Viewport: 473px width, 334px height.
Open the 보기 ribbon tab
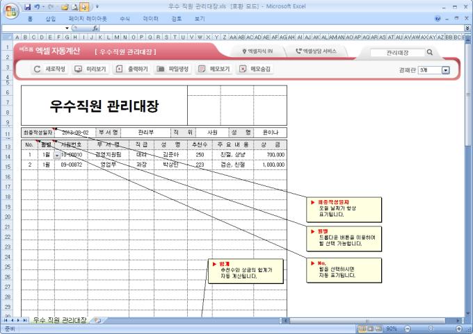click(x=200, y=19)
